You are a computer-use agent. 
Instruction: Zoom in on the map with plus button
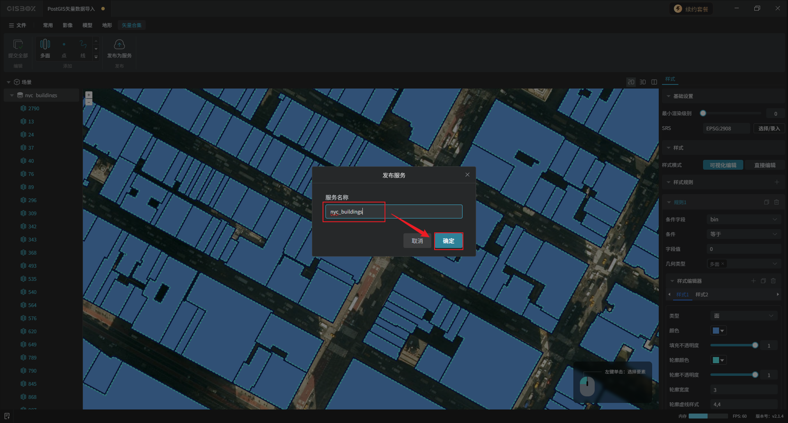pyautogui.click(x=89, y=95)
